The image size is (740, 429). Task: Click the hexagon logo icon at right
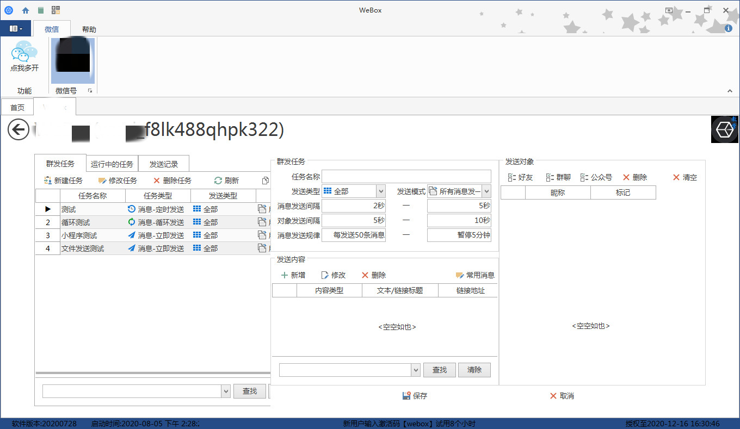[725, 129]
